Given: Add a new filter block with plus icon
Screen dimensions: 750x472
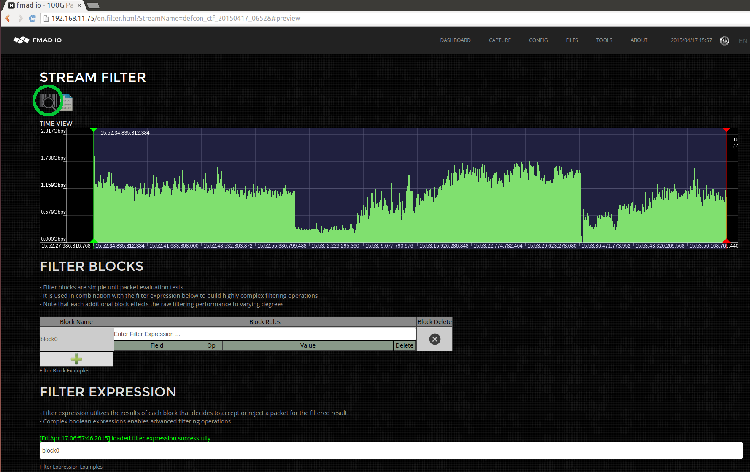Looking at the screenshot, I should (76, 359).
